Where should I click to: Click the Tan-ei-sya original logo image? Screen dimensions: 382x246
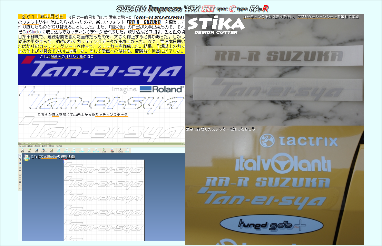[x=101, y=69]
